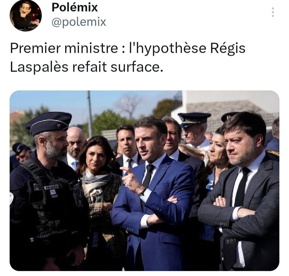Image resolution: width=289 pixels, height=276 pixels.
Task: Open the three-dot more options menu
Action: pyautogui.click(x=273, y=12)
